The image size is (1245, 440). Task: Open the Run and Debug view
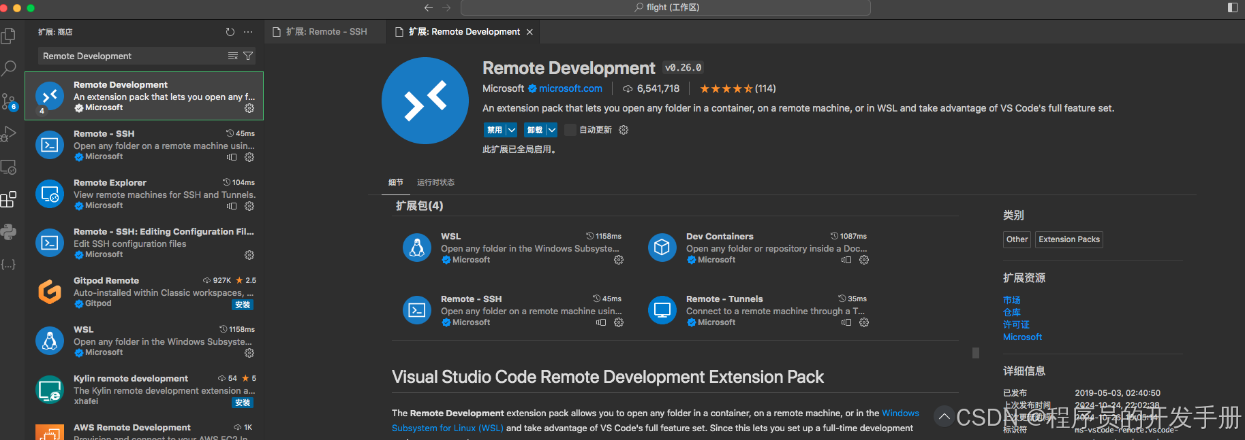point(8,134)
